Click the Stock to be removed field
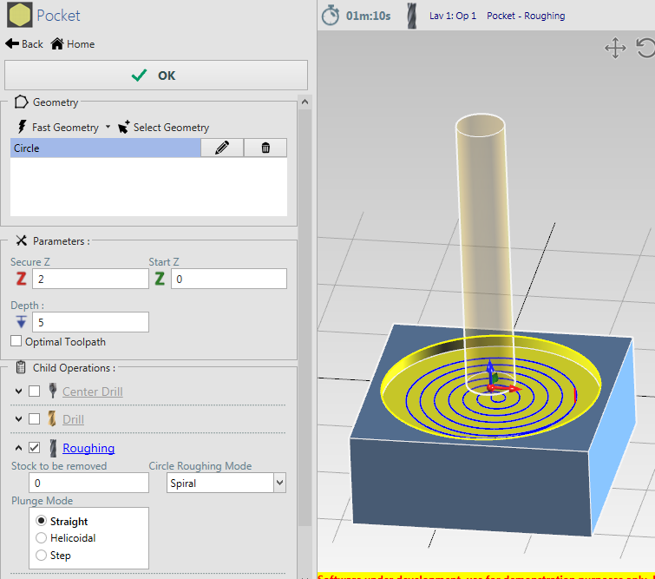This screenshot has width=655, height=579. tap(88, 483)
